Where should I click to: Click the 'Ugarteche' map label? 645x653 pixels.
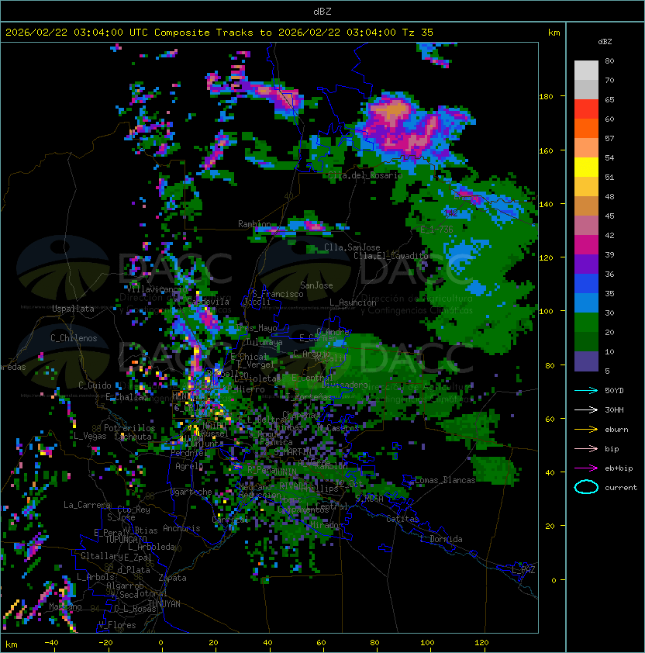tap(191, 492)
